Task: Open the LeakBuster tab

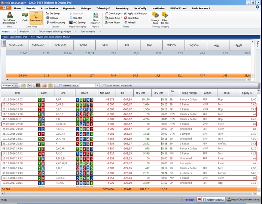Action: click(x=158, y=8)
